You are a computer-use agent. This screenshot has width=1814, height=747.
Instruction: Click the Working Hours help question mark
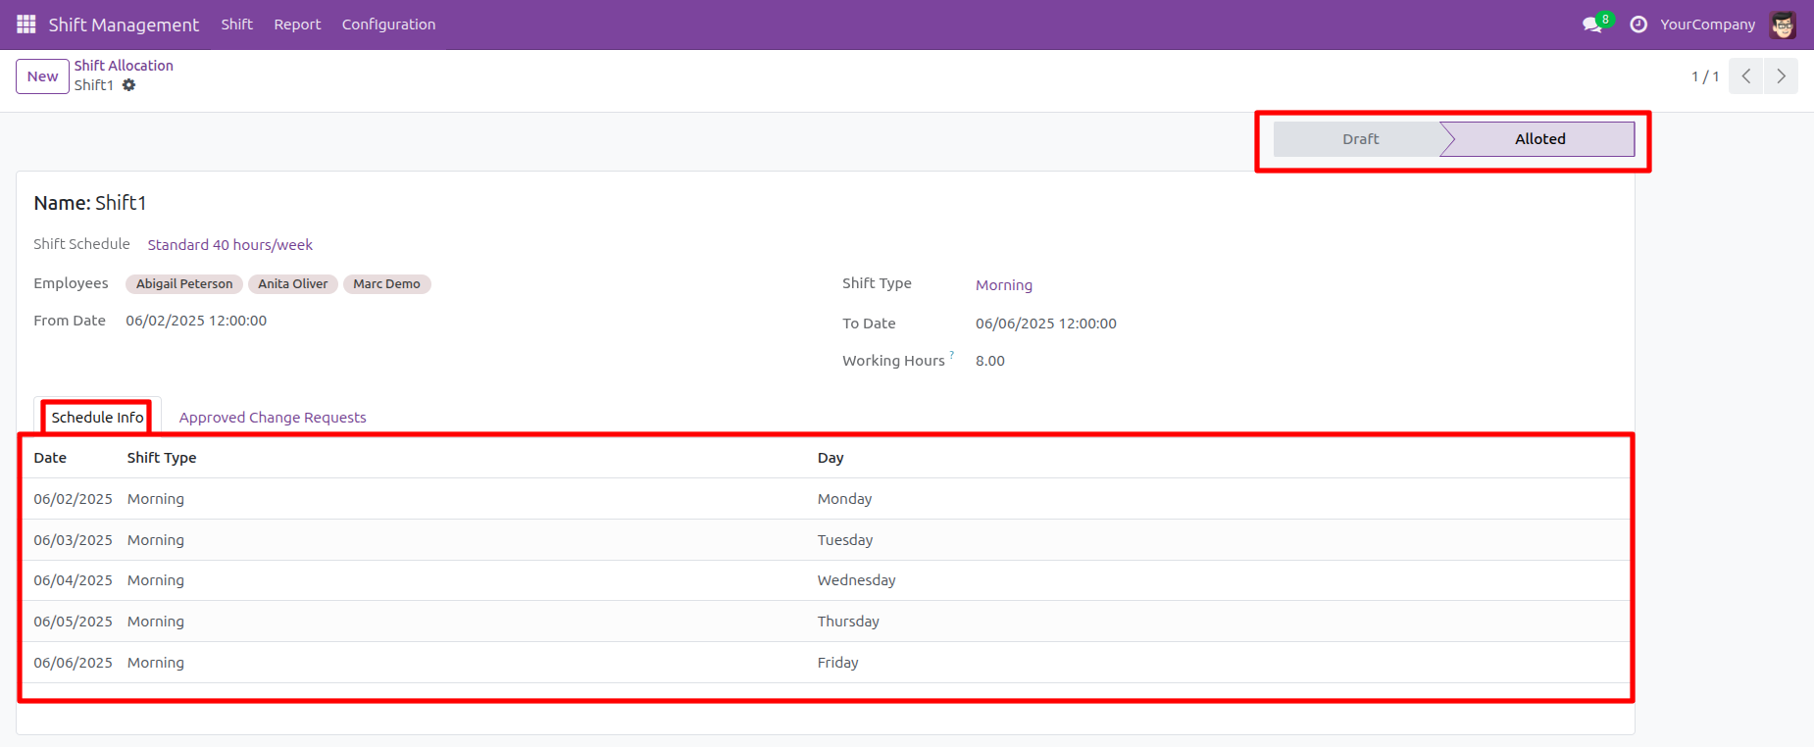pyautogui.click(x=951, y=355)
